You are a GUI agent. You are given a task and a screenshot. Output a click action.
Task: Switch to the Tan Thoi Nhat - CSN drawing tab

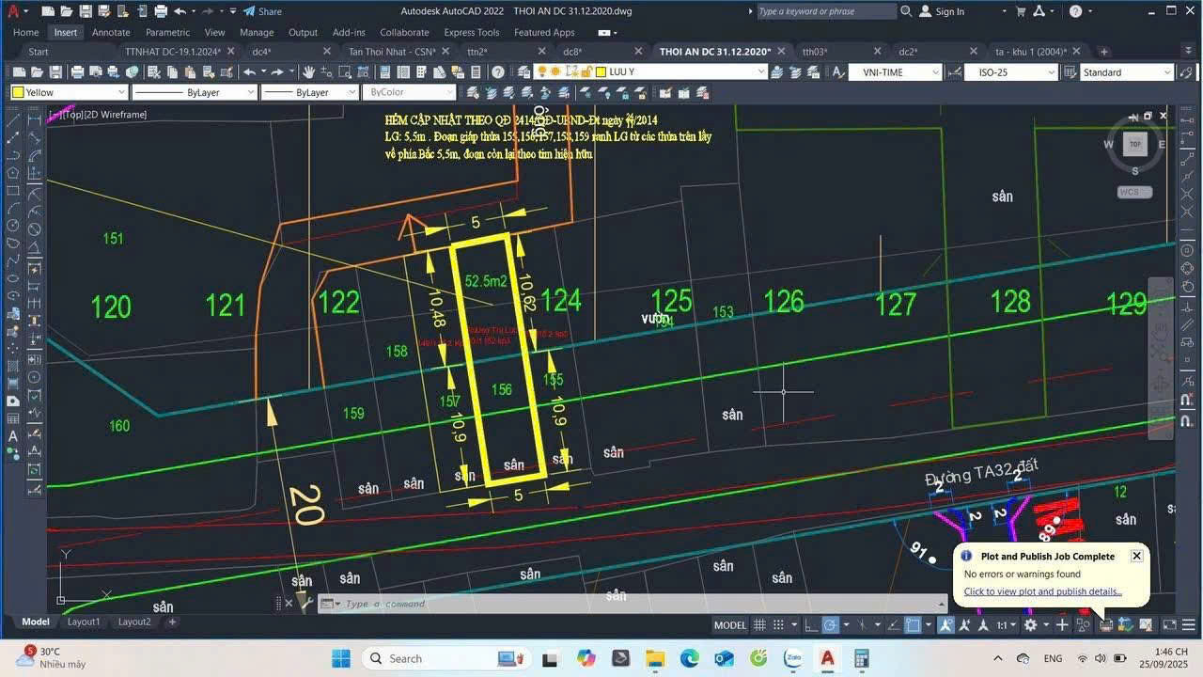tap(392, 52)
